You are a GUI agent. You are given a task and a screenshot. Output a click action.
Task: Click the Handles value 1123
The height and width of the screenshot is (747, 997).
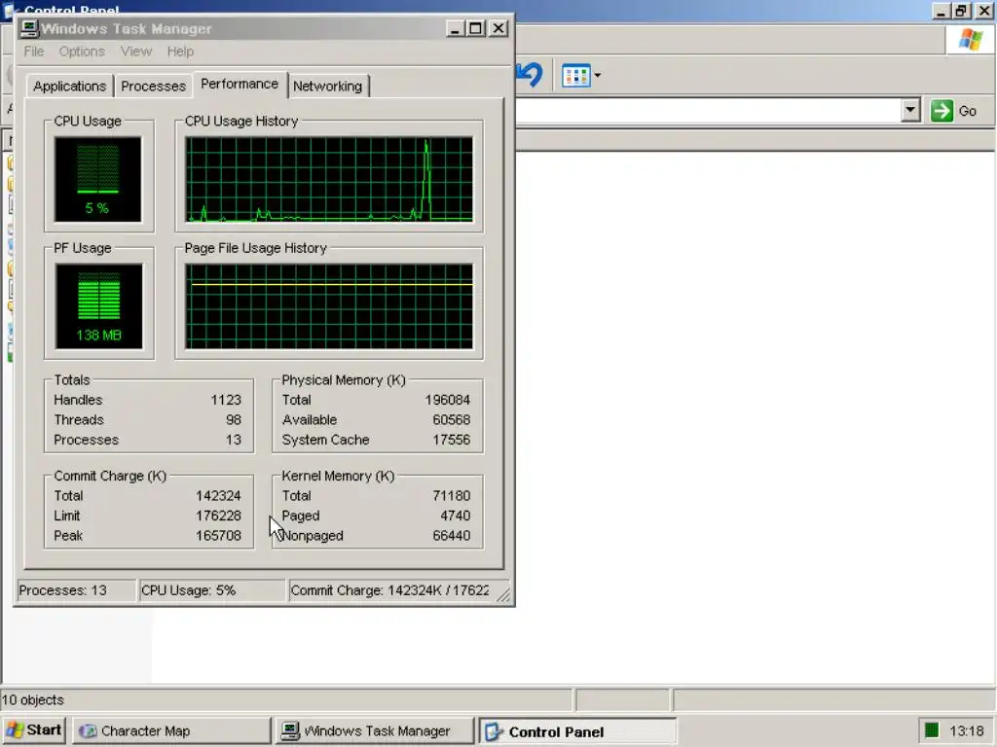(226, 400)
